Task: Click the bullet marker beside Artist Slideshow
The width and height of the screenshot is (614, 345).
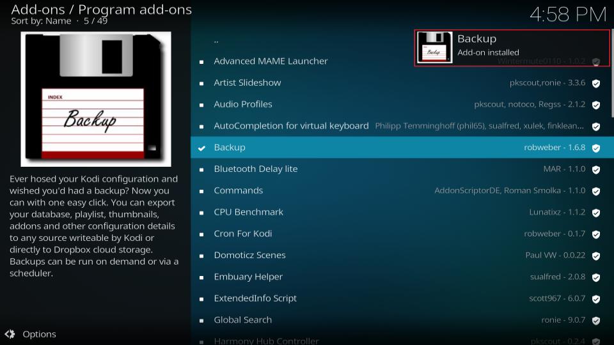Action: (201, 83)
